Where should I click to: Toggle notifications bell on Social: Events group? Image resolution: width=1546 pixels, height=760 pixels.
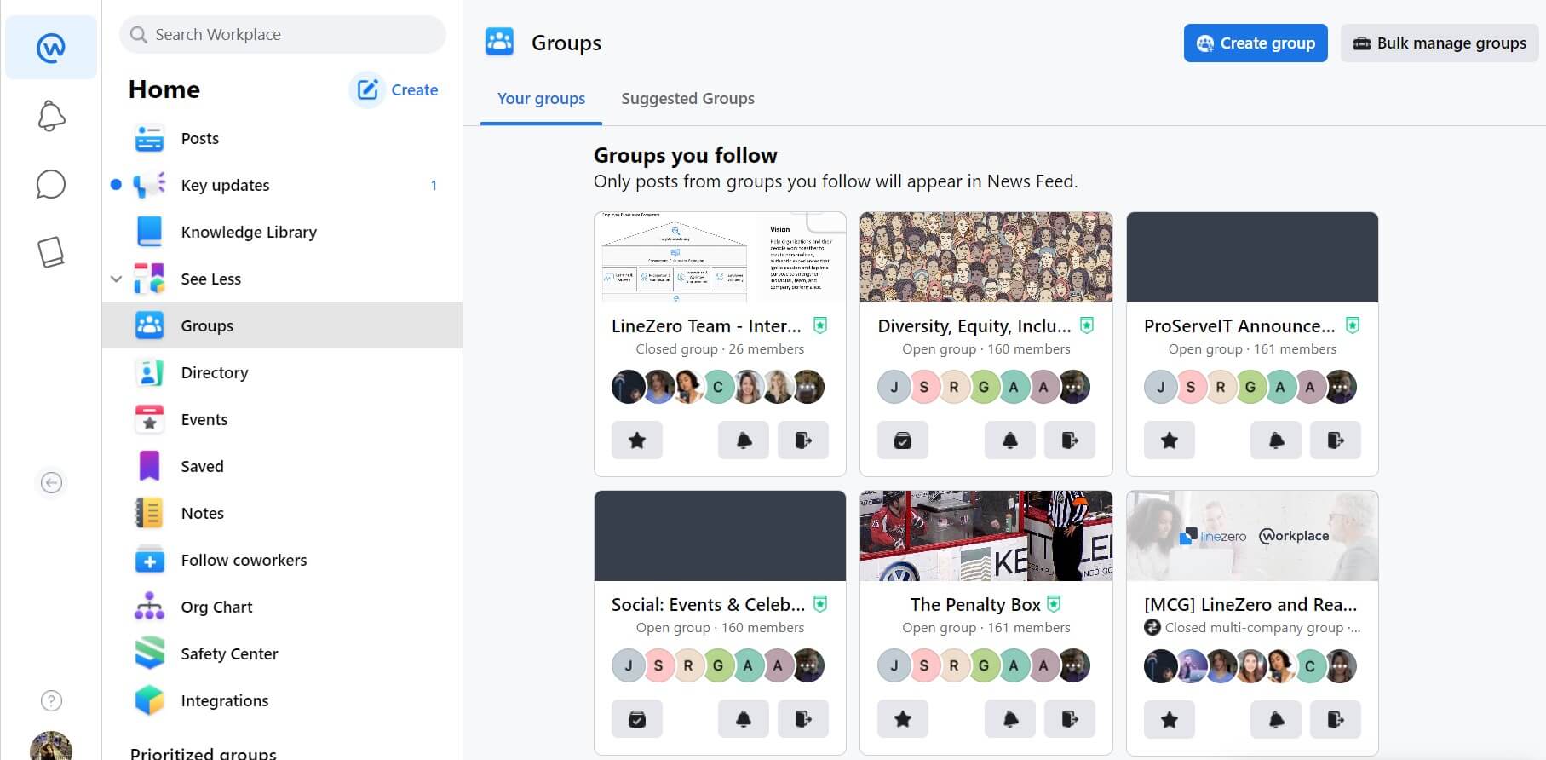(x=743, y=719)
